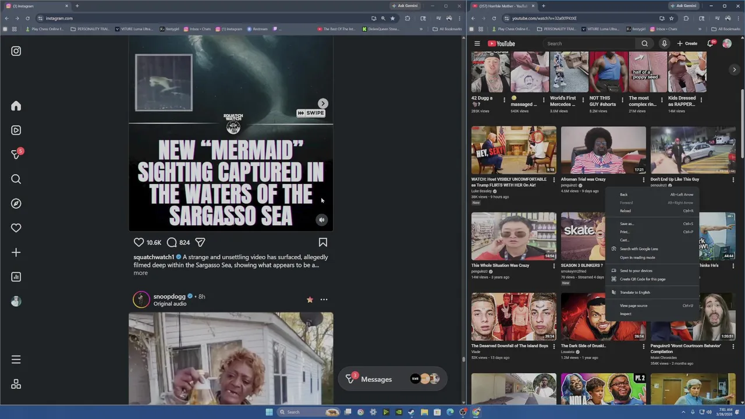The width and height of the screenshot is (745, 419).
Task: Open YouTube account avatar menu
Action: click(x=727, y=44)
